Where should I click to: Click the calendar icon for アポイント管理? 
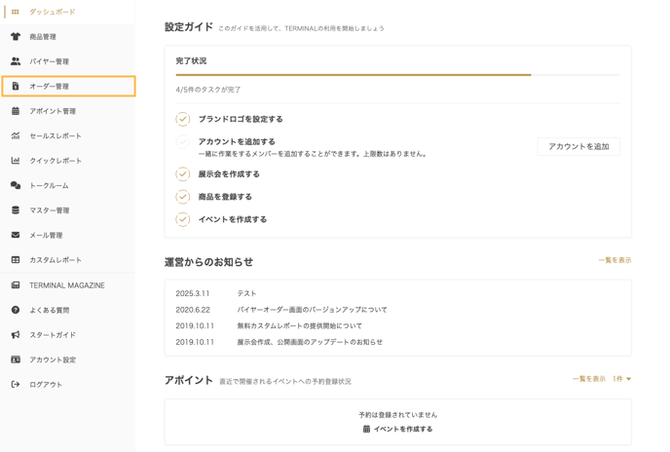click(16, 111)
